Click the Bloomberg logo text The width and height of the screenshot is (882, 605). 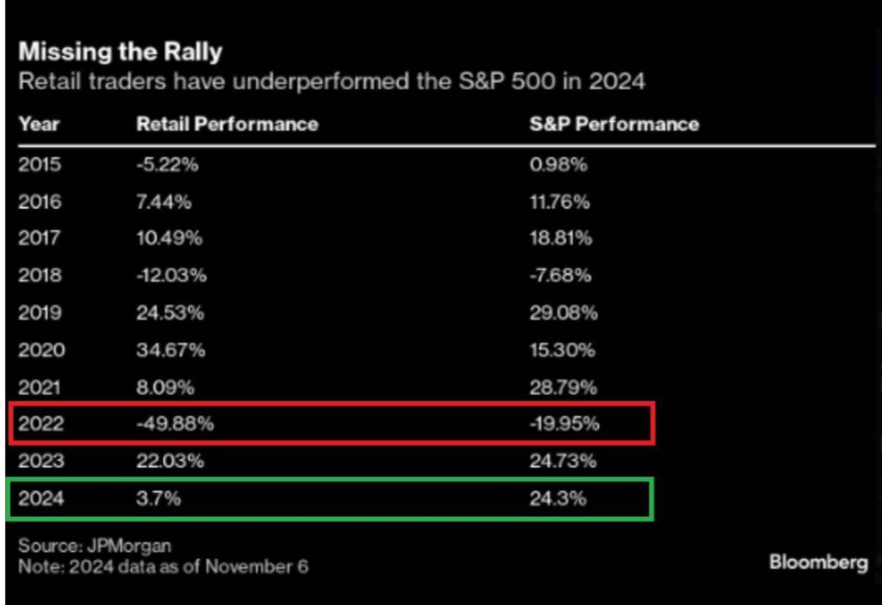click(x=818, y=562)
